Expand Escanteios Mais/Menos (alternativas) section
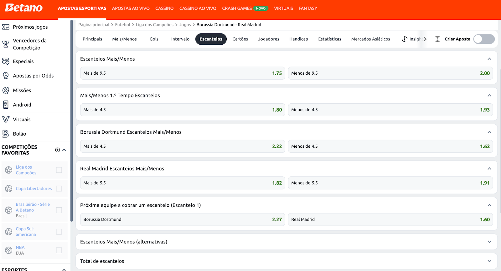Screen dimensions: 501x271 tap(489, 242)
